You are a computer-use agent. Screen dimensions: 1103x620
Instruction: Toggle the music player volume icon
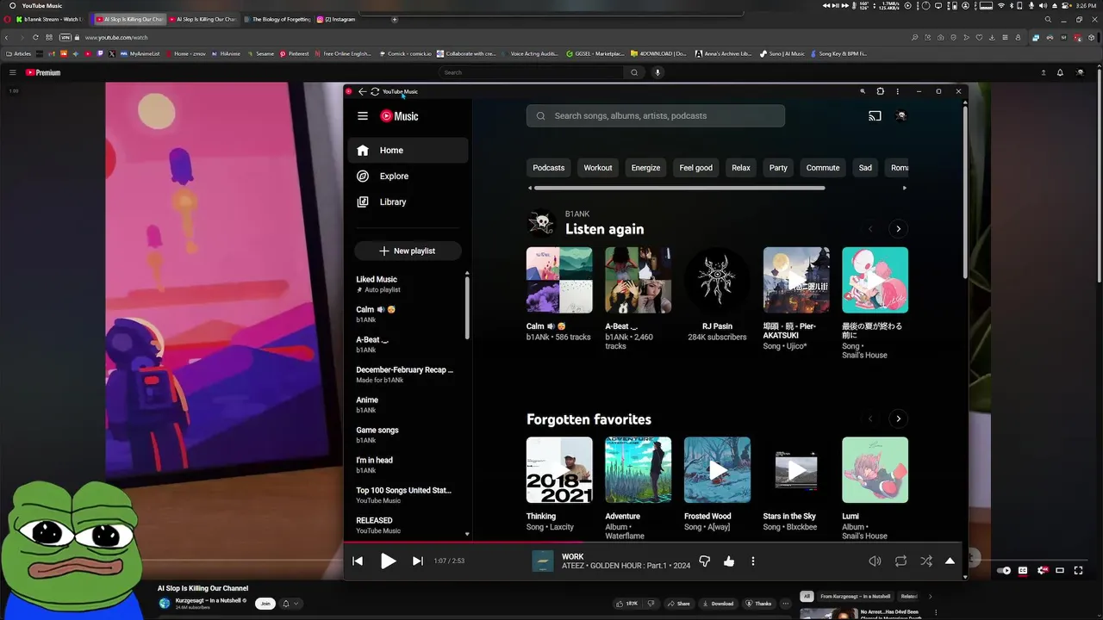point(875,561)
